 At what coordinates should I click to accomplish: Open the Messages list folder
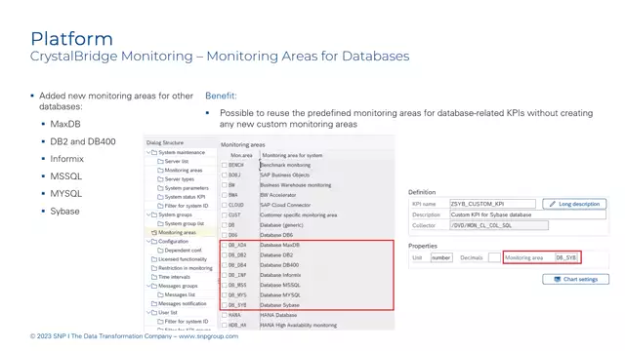[x=176, y=294]
